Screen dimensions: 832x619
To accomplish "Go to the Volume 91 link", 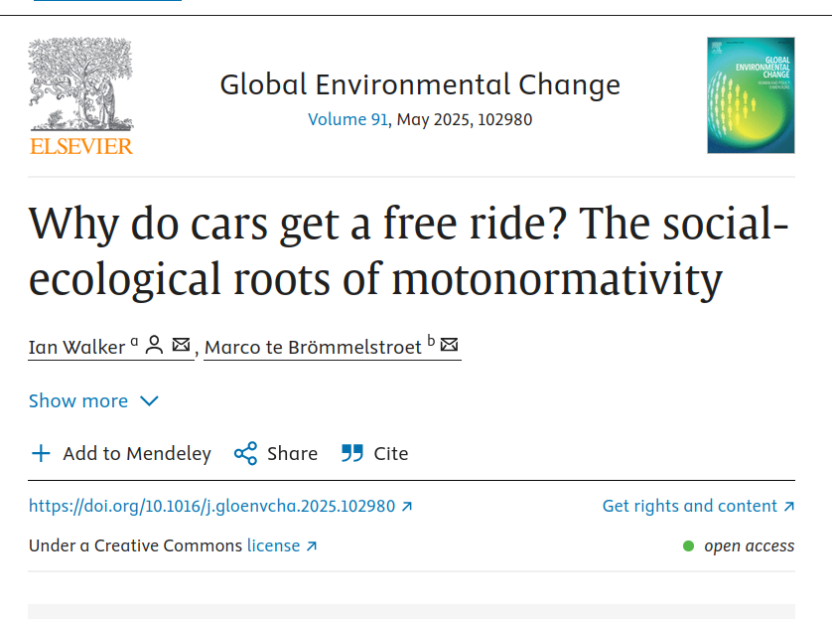I will 347,120.
